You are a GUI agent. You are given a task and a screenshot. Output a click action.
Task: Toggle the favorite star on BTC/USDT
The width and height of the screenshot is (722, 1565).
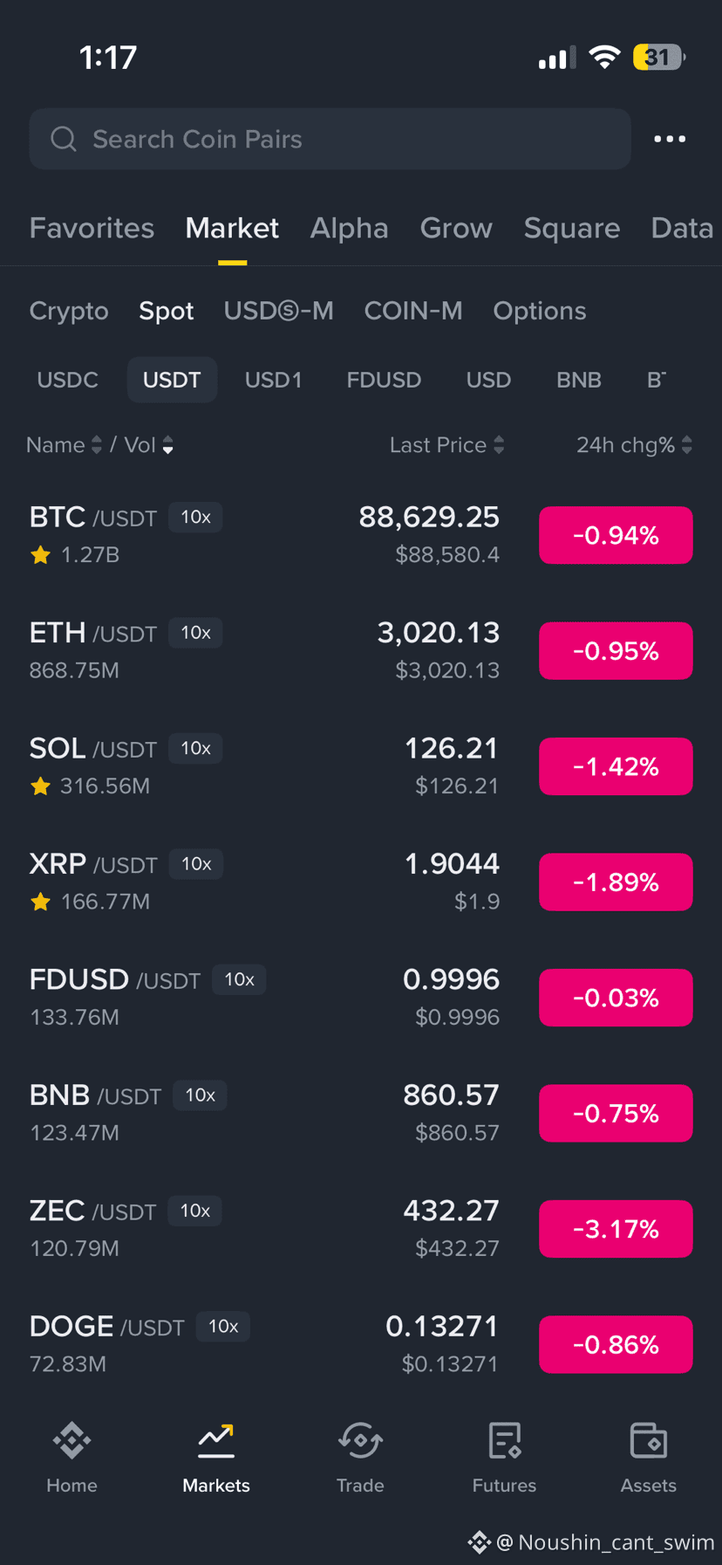pos(40,555)
